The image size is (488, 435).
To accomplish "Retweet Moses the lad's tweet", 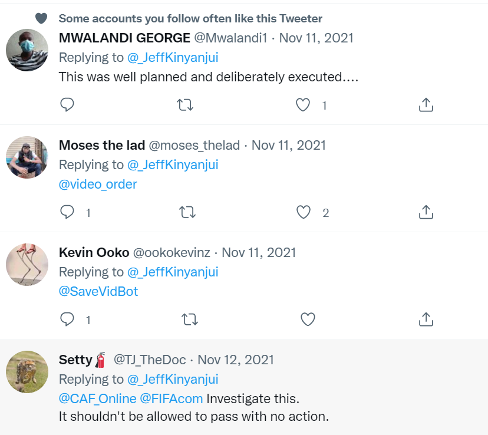I will click(187, 212).
